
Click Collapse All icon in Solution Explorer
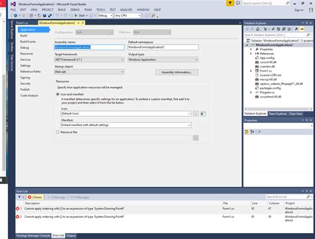click(284, 29)
